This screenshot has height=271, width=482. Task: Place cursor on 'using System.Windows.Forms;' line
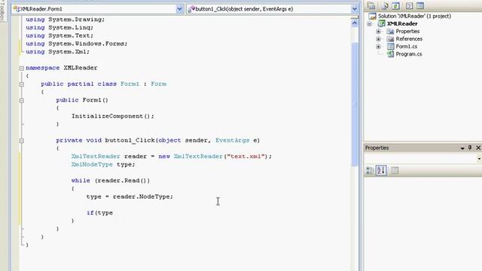[77, 44]
